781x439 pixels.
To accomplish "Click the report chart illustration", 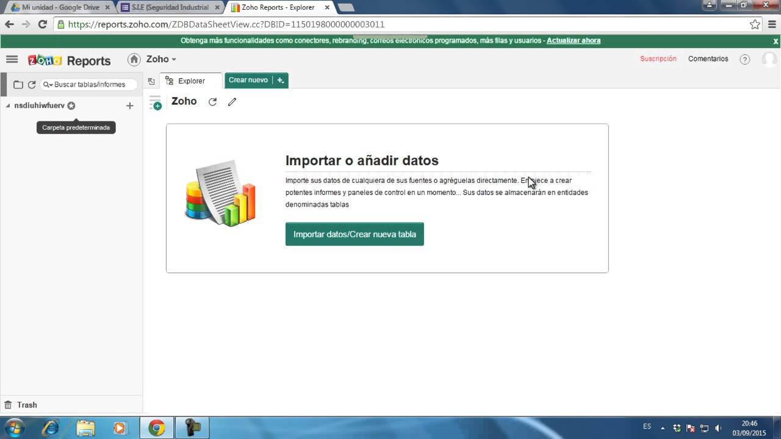I will tap(220, 193).
